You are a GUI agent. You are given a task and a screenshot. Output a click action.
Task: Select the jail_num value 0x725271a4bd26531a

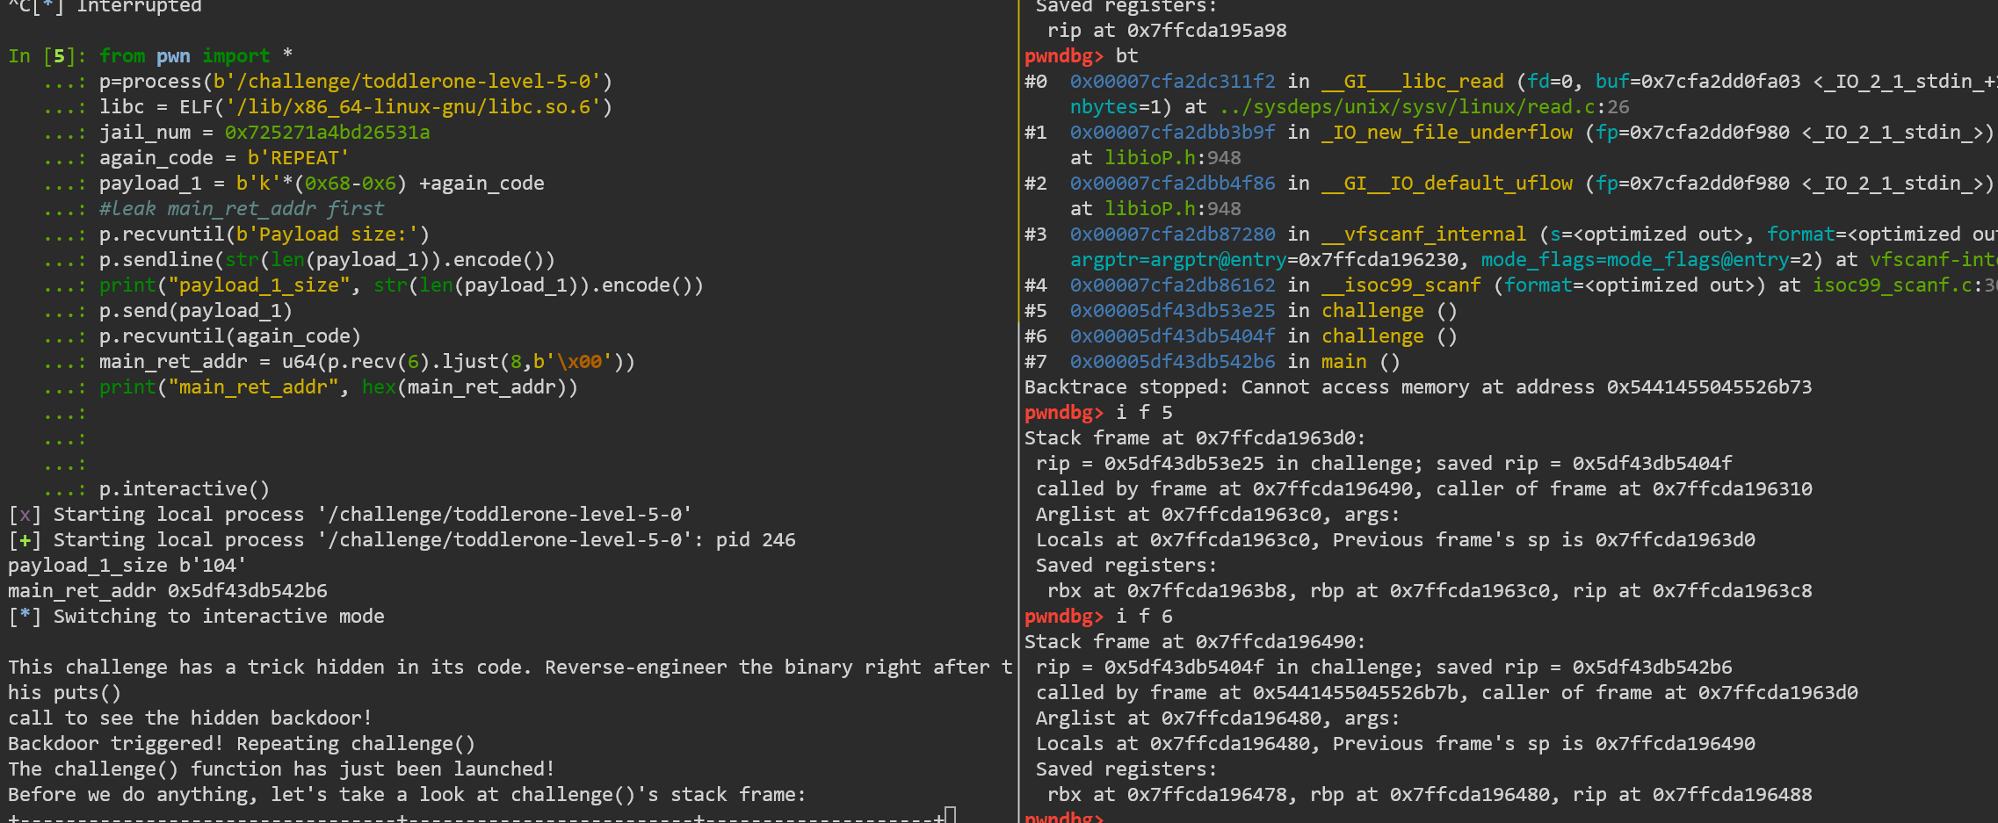point(328,133)
